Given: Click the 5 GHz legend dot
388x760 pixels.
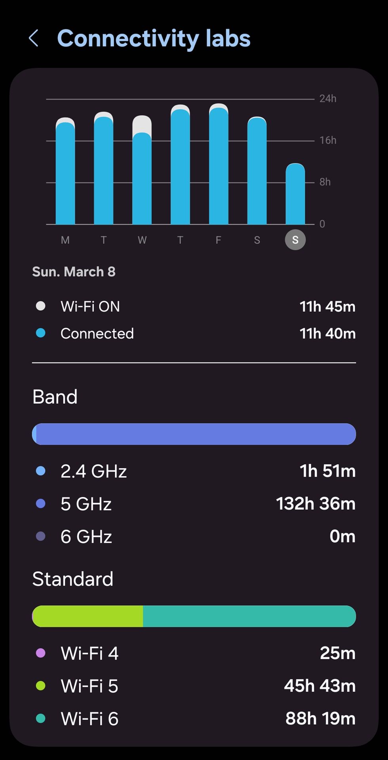Looking at the screenshot, I should 40,503.
